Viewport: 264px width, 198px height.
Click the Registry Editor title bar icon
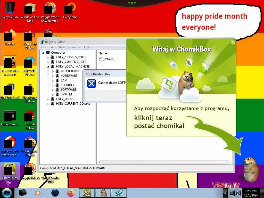coord(42,42)
